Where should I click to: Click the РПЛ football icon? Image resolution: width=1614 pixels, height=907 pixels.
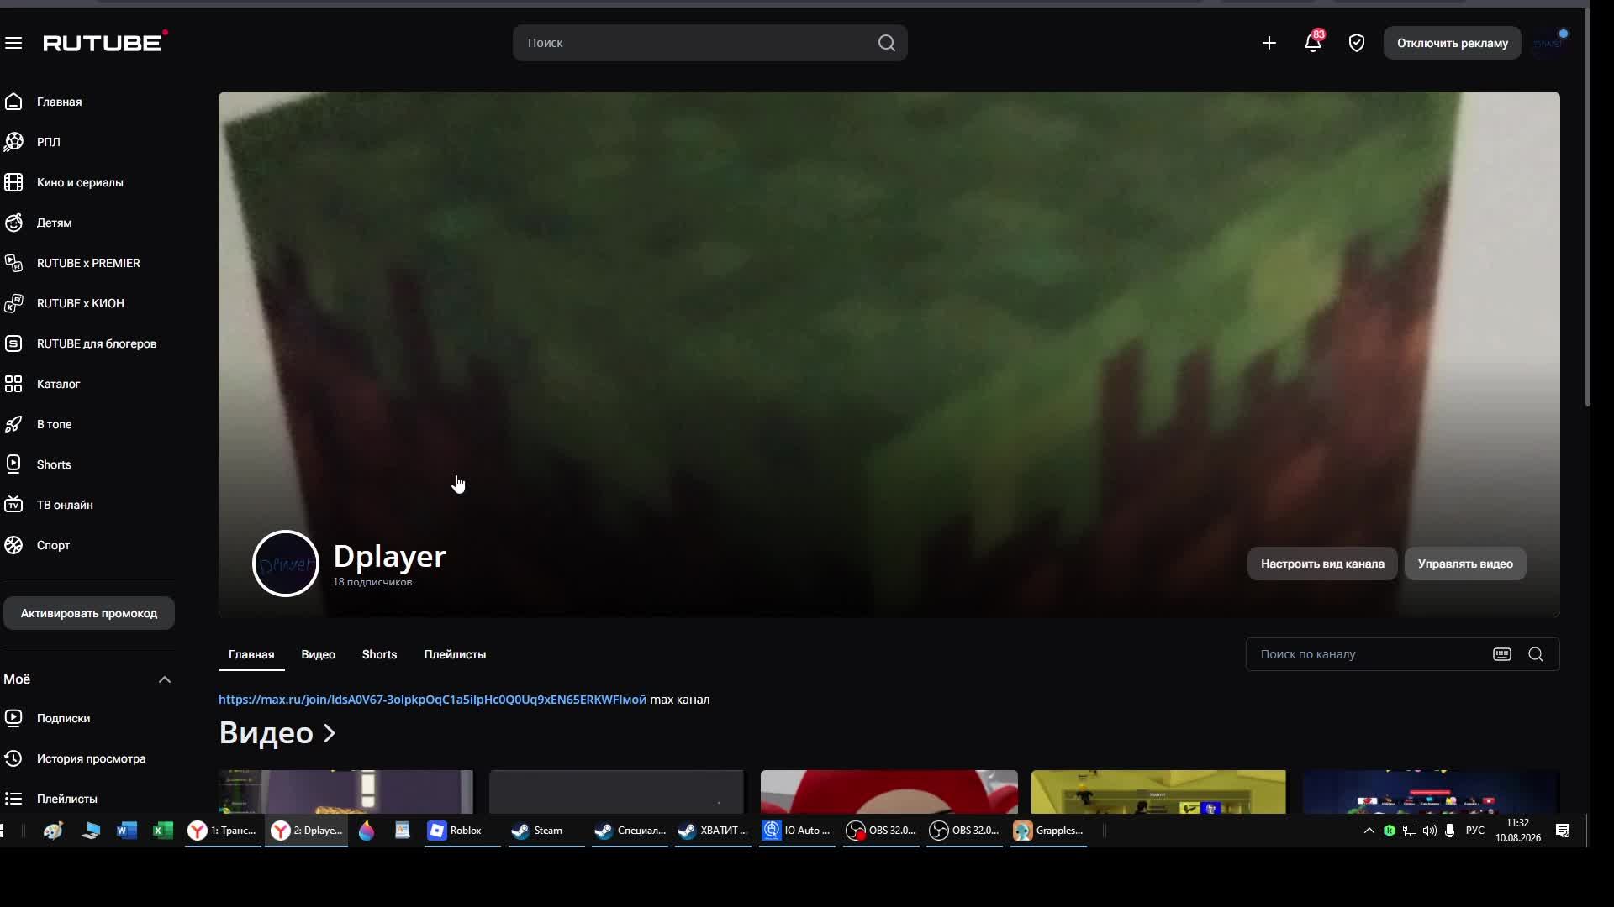(13, 142)
